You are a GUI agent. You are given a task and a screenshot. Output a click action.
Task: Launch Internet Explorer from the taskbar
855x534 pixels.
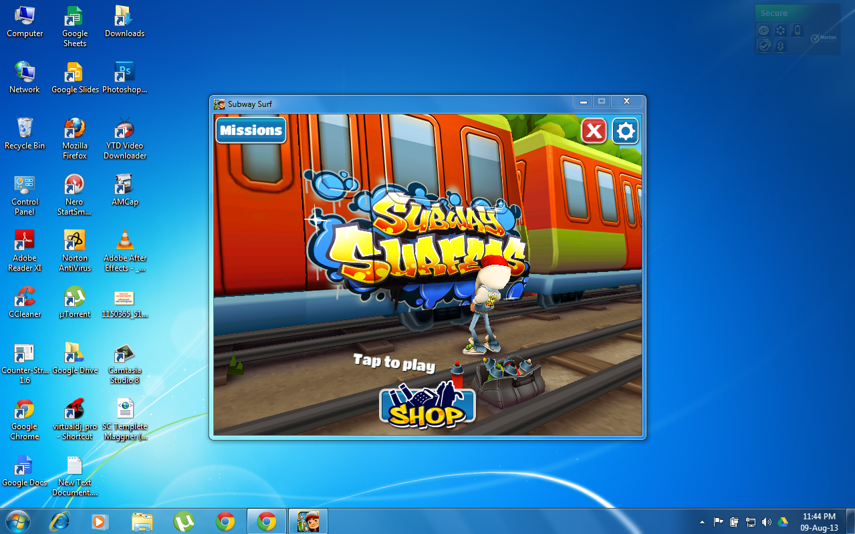point(59,521)
